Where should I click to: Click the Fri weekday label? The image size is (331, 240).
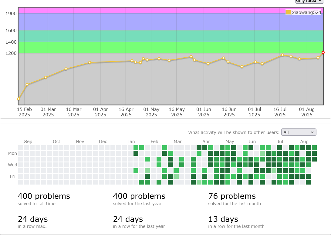12,176
